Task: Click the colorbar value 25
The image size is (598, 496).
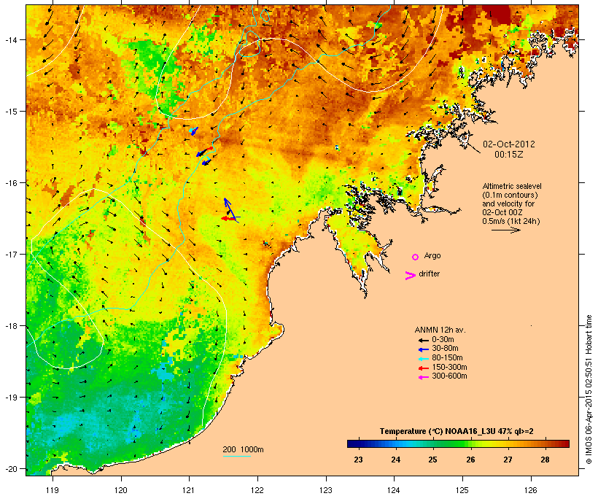Action: click(432, 460)
